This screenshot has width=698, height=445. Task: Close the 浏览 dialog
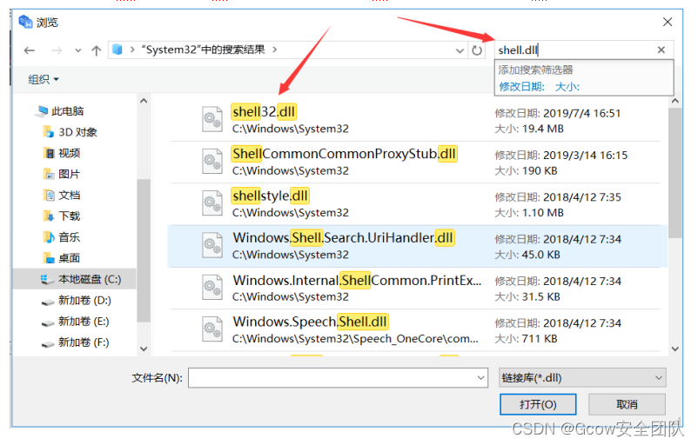coord(667,22)
